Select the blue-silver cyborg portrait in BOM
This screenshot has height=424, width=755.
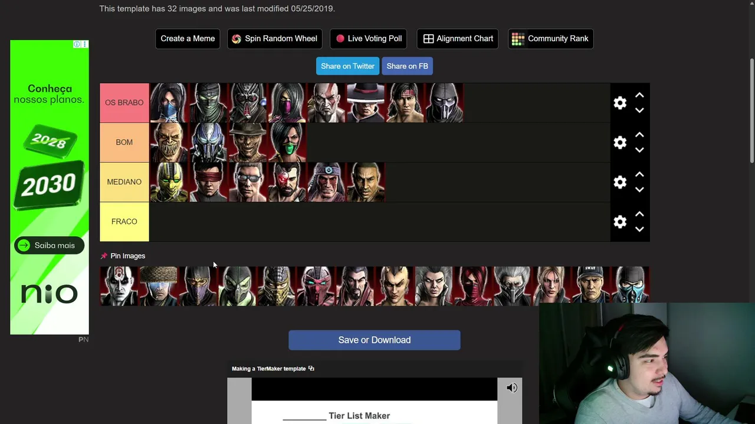click(208, 143)
